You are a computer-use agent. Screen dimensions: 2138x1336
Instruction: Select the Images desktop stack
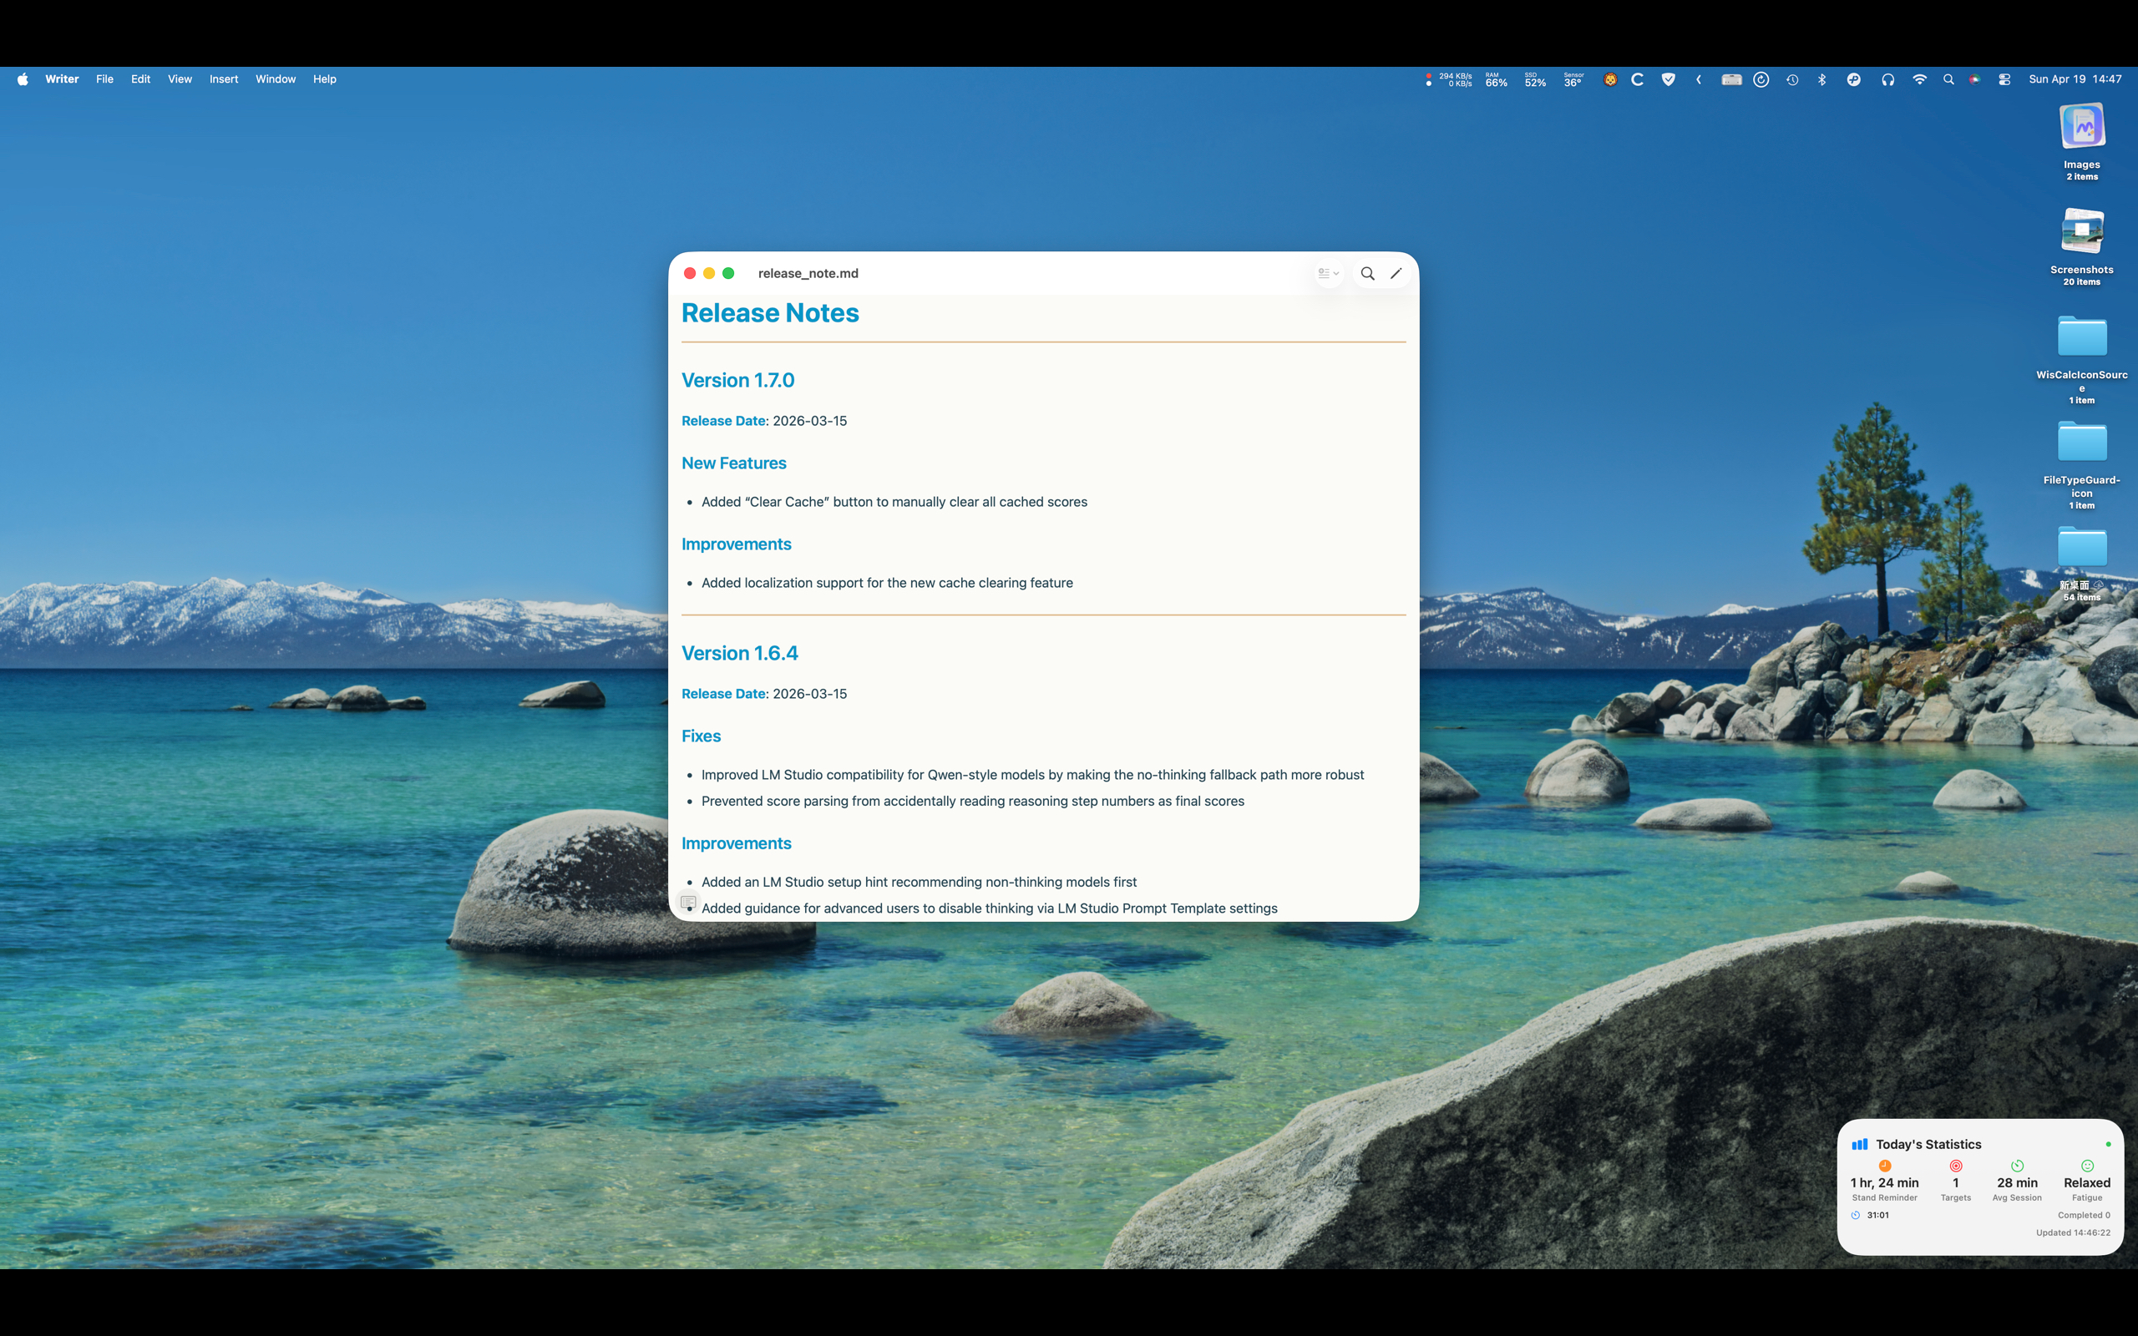[2081, 141]
